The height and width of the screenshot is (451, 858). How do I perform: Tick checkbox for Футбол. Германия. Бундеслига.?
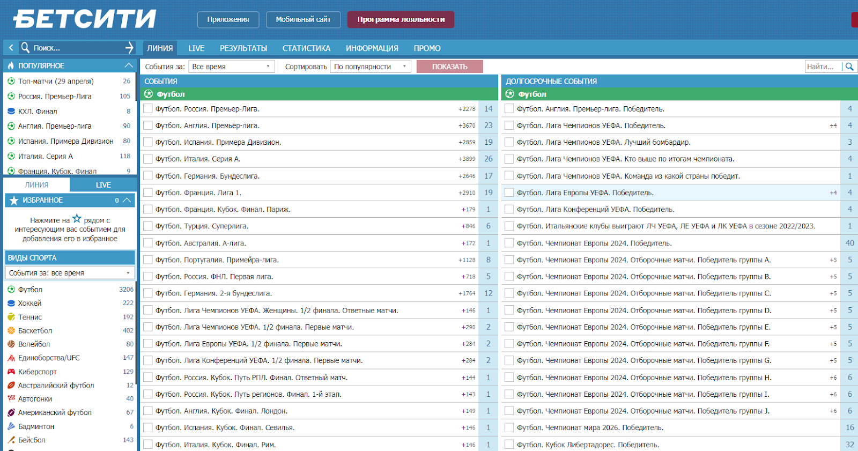pyautogui.click(x=148, y=175)
